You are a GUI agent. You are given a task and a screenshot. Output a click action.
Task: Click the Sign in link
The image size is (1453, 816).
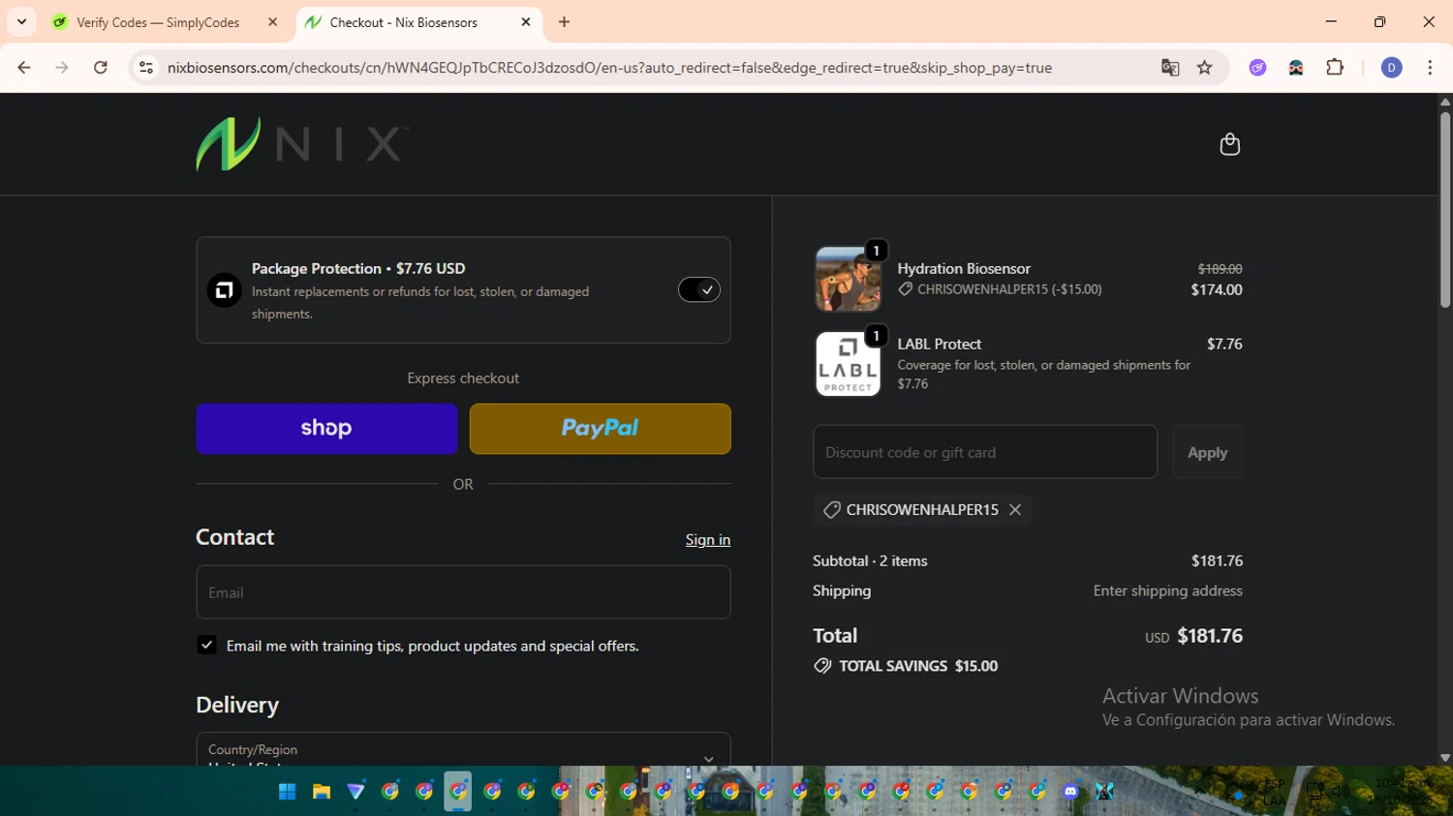tap(707, 540)
